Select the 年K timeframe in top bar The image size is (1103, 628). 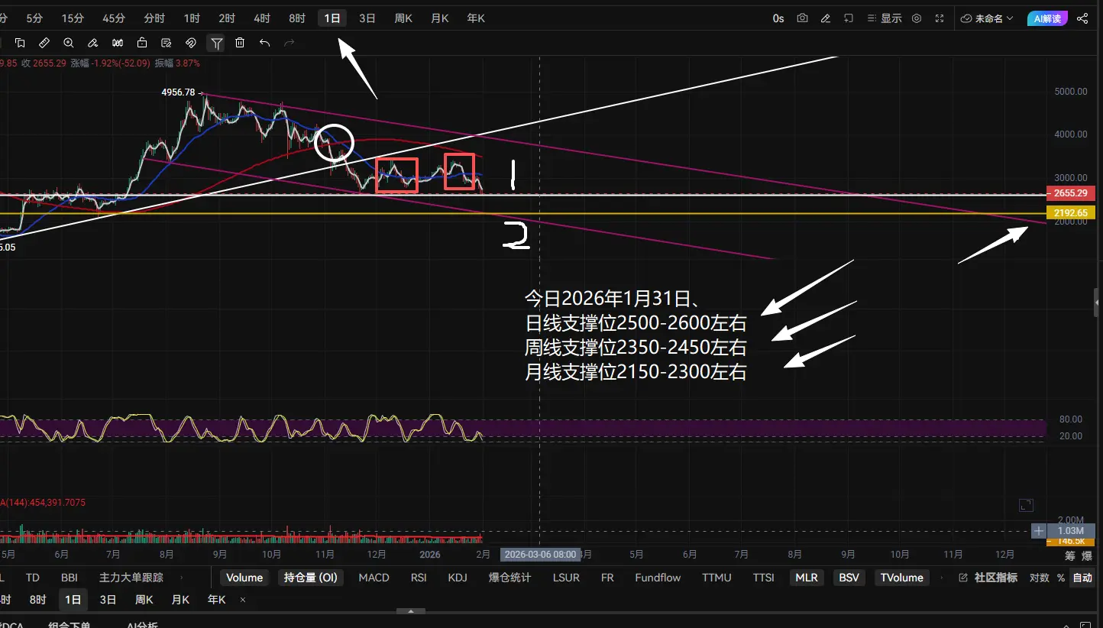[x=476, y=18]
